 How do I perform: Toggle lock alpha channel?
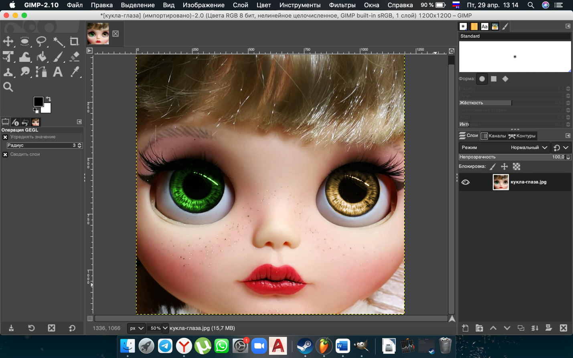pyautogui.click(x=516, y=166)
